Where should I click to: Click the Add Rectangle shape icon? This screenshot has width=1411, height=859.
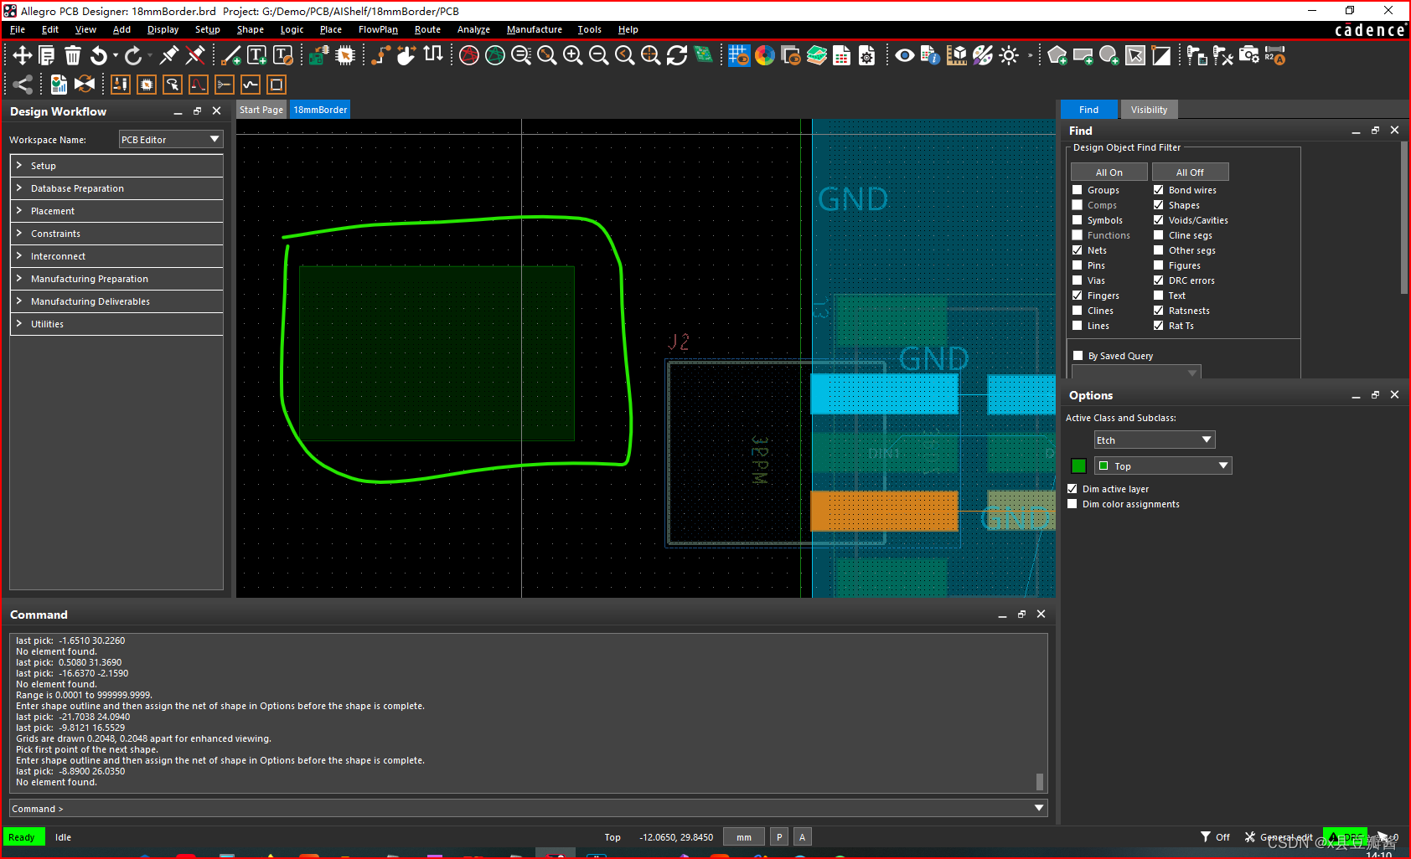(x=1083, y=55)
